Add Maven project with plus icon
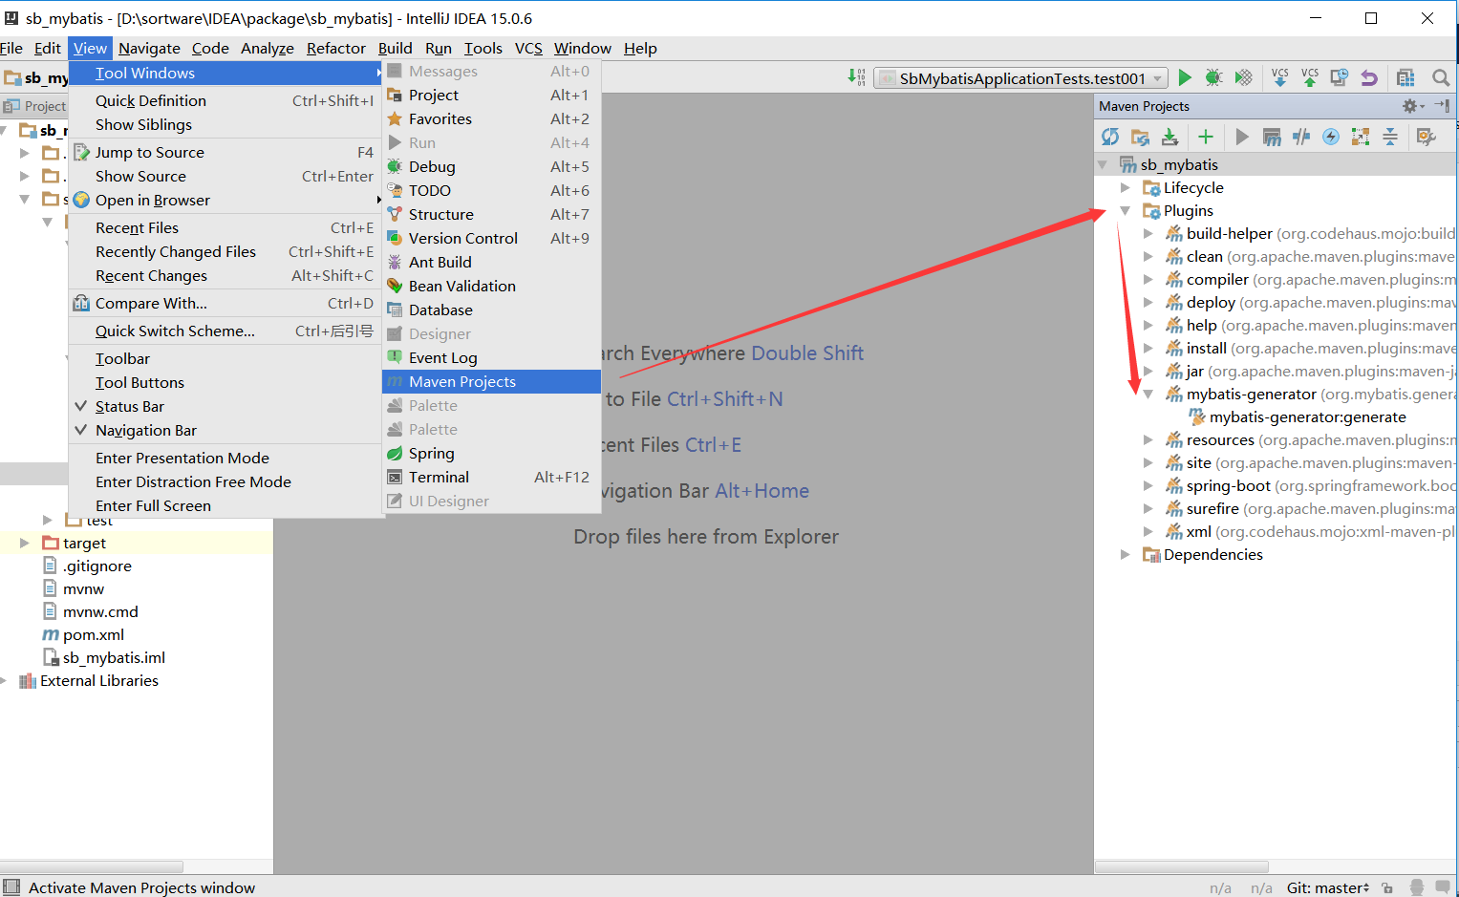This screenshot has height=897, width=1459. [1206, 137]
